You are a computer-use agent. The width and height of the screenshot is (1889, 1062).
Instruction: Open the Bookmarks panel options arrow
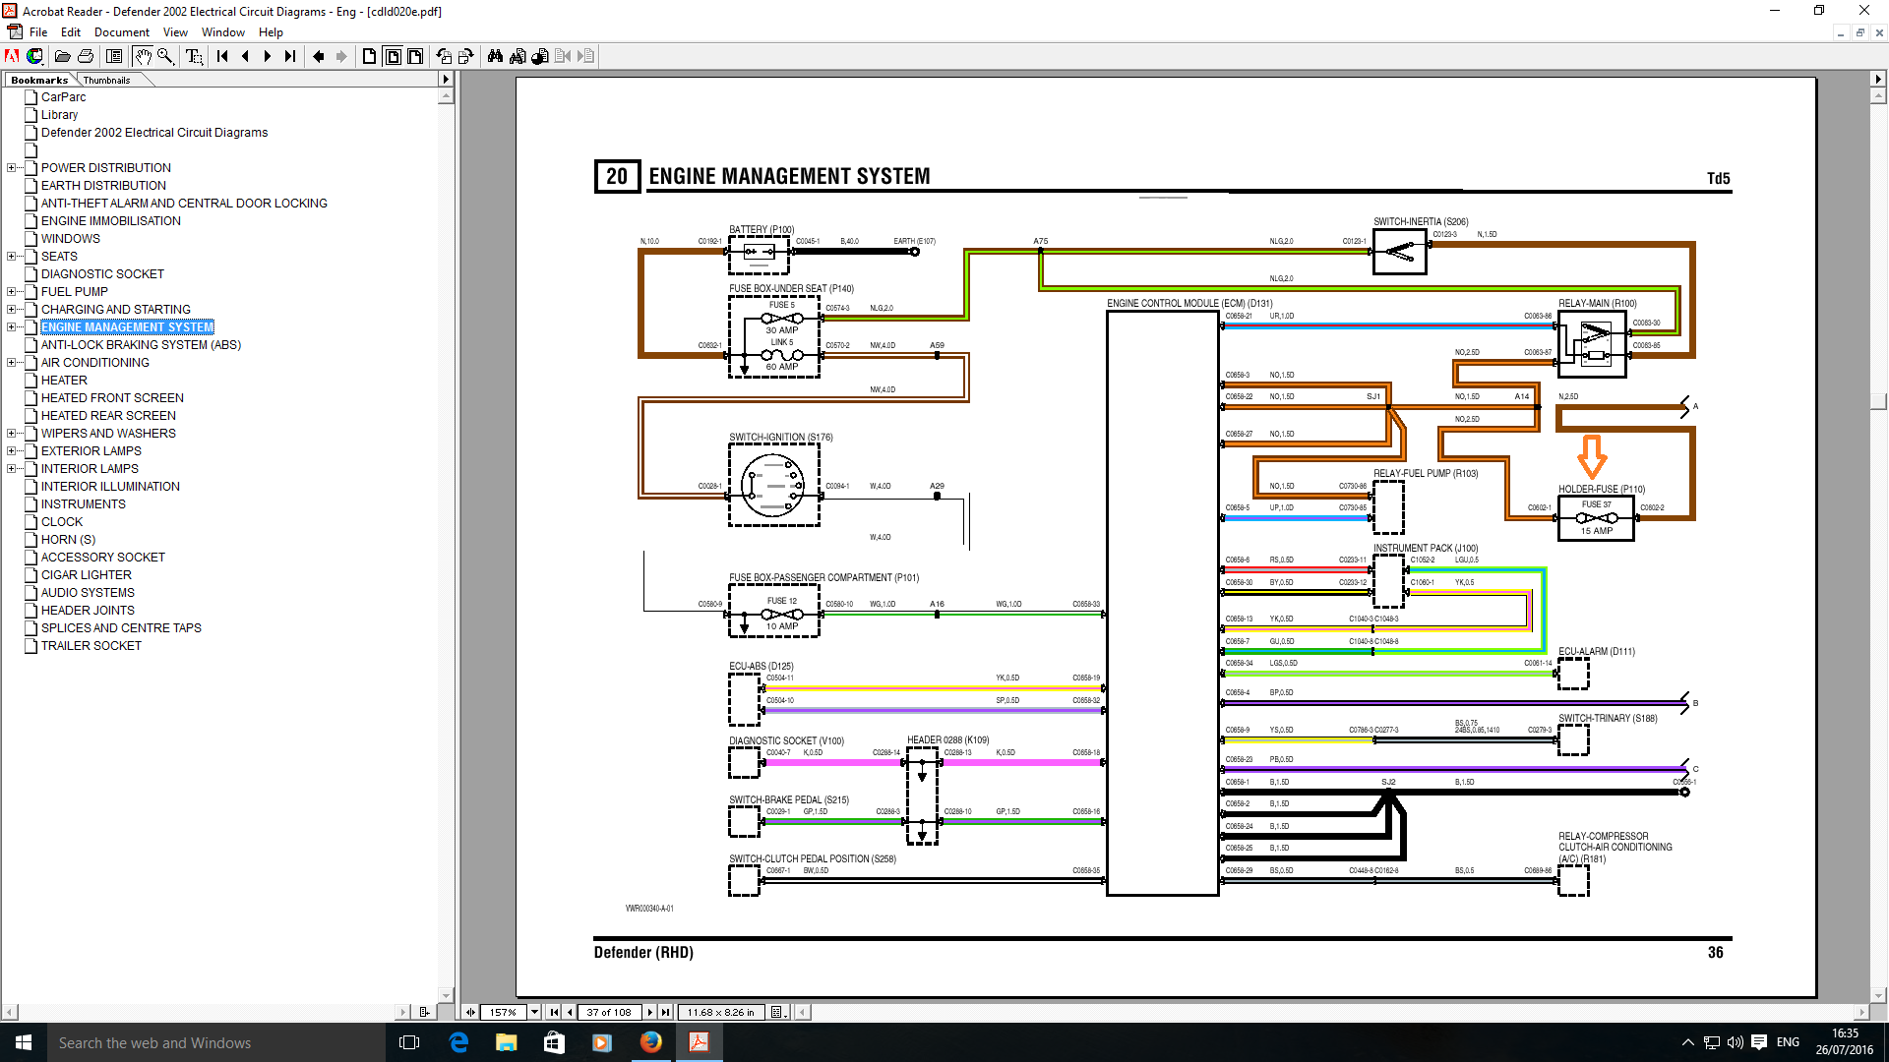pyautogui.click(x=446, y=80)
